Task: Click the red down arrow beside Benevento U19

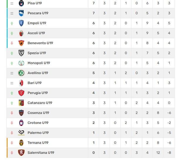Action: tap(12, 43)
